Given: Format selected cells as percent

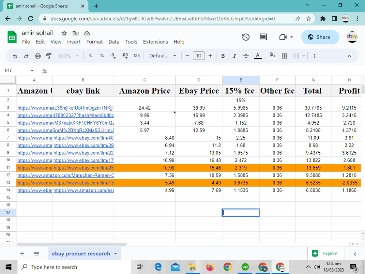Looking at the screenshot, I should click(x=102, y=56).
